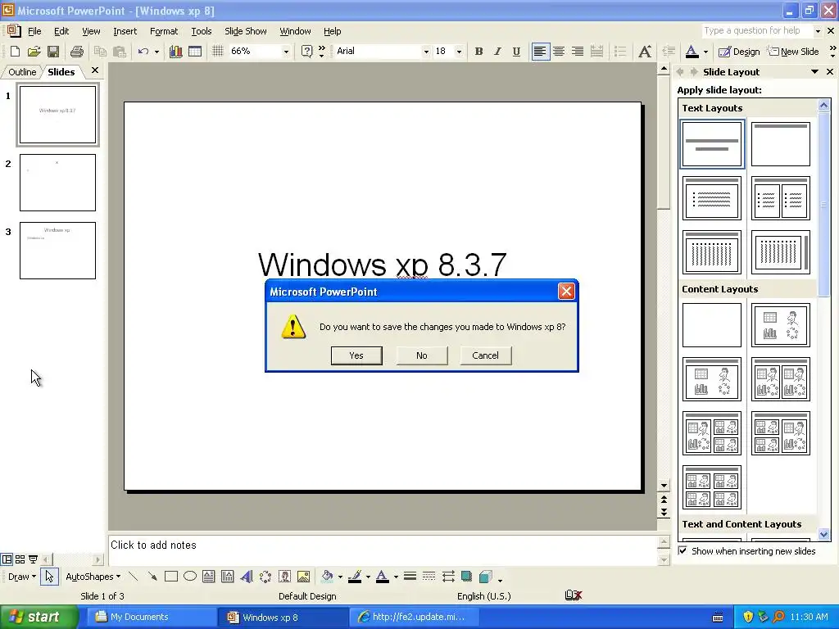Viewport: 839px width, 629px height.
Task: Insert a chart via the chart icon
Action: click(x=175, y=52)
